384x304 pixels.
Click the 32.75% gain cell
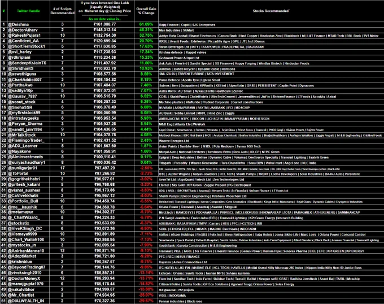pyautogui.click(x=146, y=36)
